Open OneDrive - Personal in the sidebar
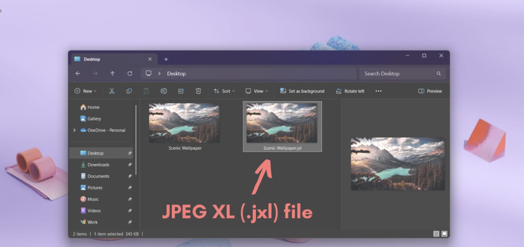This screenshot has height=247, width=524. coord(103,130)
